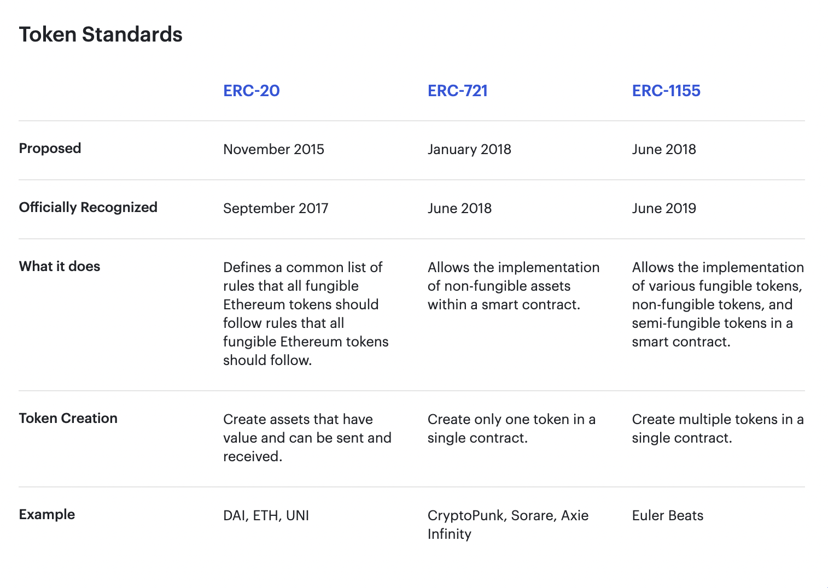Image resolution: width=828 pixels, height=588 pixels.
Task: Open the ERC-1155 column header link
Action: click(x=666, y=91)
